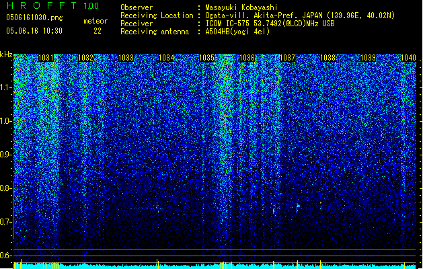Click the 1034 time marker

(167, 58)
